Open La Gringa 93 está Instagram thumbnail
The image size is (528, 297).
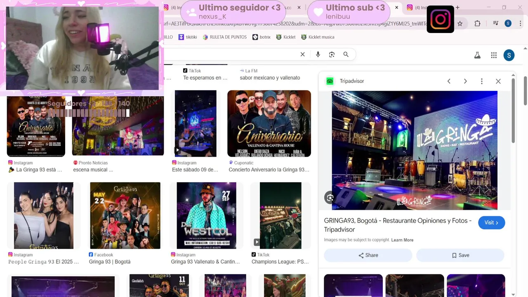point(36,126)
